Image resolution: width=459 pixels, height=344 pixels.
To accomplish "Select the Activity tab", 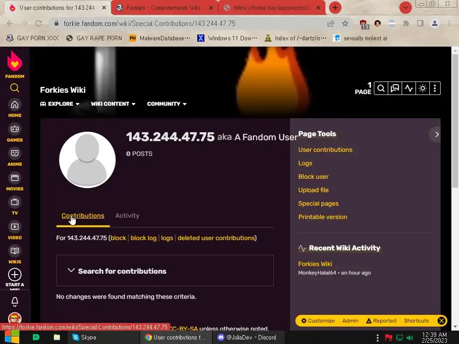I will point(127,215).
